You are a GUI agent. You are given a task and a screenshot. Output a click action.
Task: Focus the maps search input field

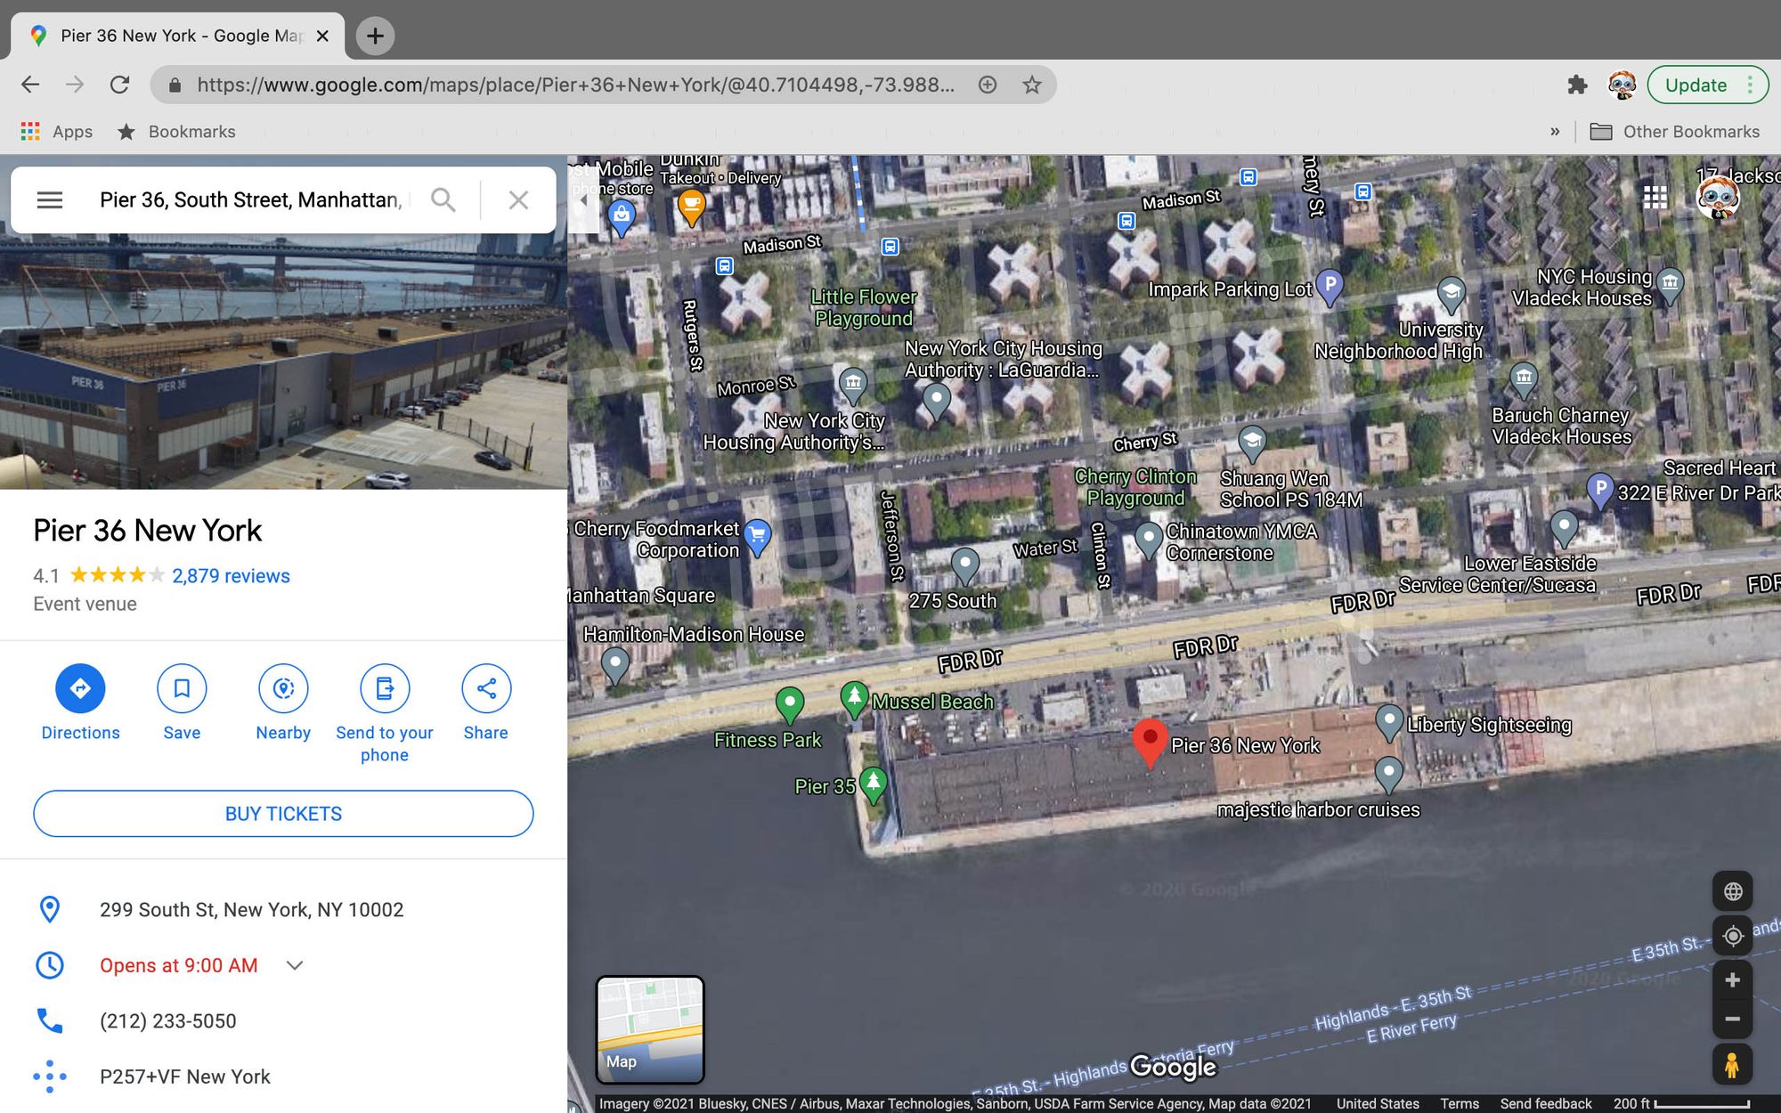[x=252, y=200]
